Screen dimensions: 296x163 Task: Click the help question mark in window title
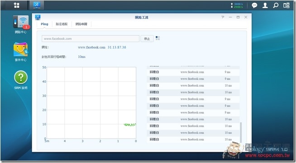click(223, 17)
